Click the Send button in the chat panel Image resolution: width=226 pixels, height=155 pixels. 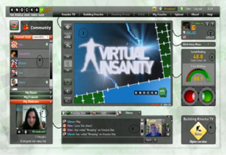148,140
